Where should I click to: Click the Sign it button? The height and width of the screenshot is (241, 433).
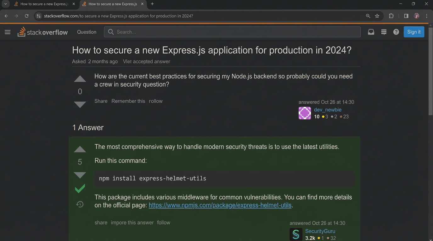[x=413, y=32]
